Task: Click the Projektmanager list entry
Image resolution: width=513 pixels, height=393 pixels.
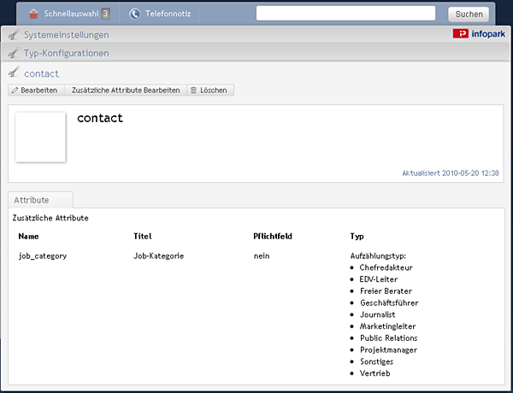Action: pos(389,349)
